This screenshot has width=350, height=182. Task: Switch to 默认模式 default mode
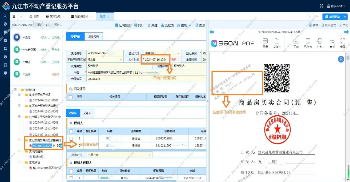(329, 25)
